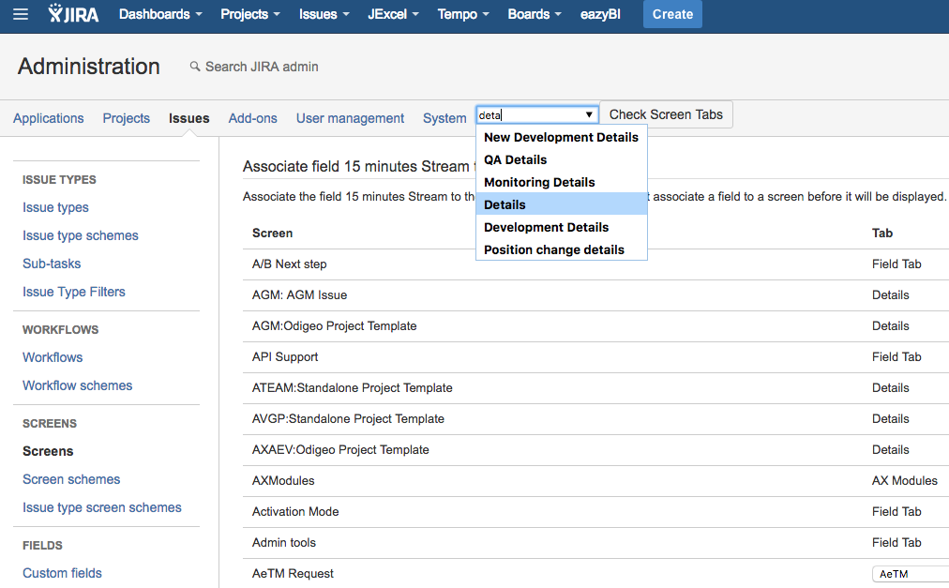Select 'QA Details' from the suggestion list

pyautogui.click(x=515, y=159)
